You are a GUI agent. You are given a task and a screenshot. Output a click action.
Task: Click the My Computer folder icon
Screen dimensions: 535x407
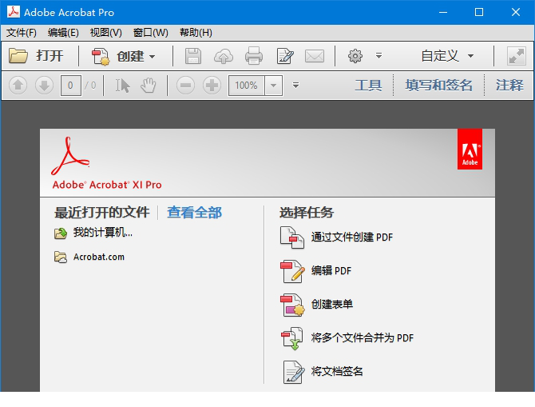[61, 233]
